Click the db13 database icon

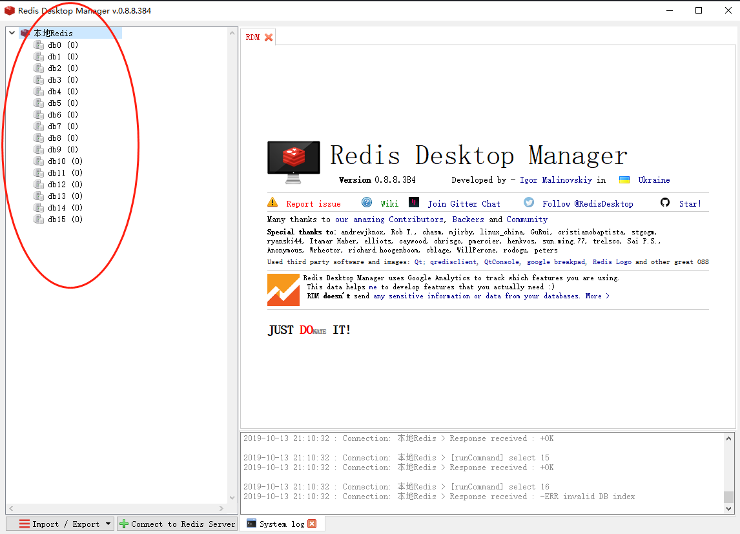pyautogui.click(x=39, y=196)
